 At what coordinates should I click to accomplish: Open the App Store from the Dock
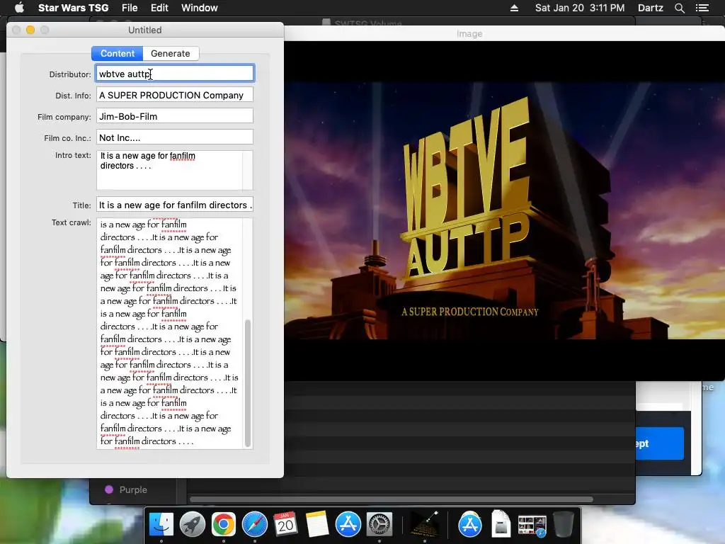tap(348, 525)
